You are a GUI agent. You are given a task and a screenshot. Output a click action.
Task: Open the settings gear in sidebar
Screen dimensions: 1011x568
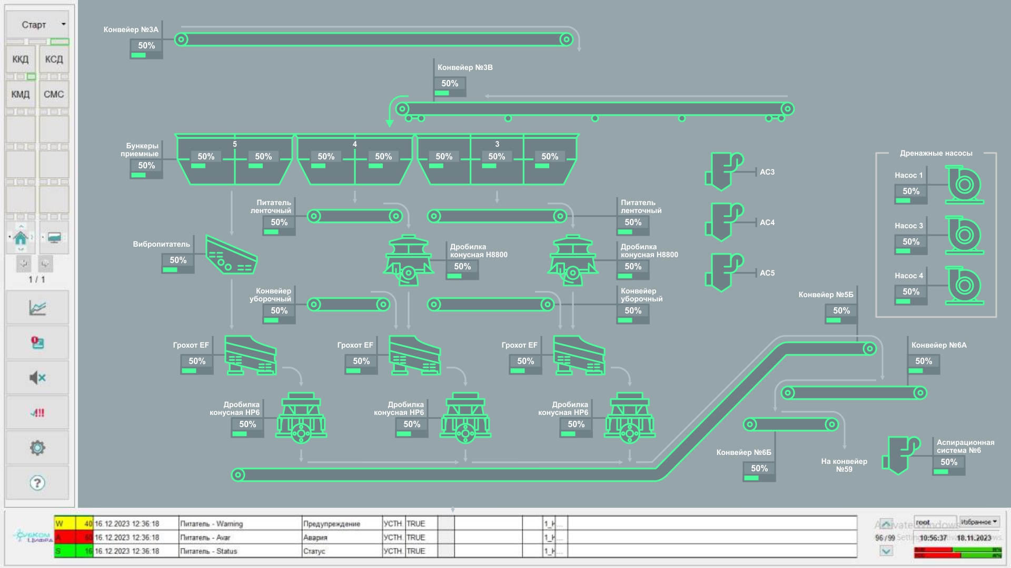[37, 448]
